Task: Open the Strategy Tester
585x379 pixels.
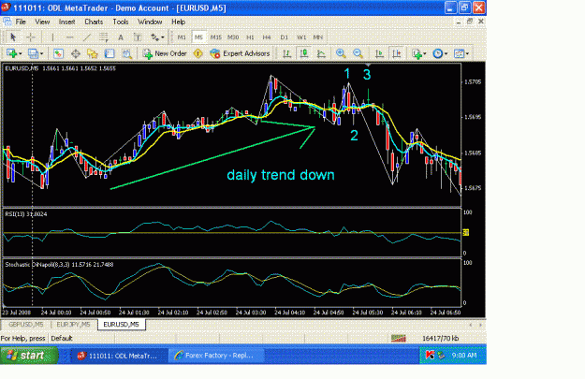Action: [127, 53]
